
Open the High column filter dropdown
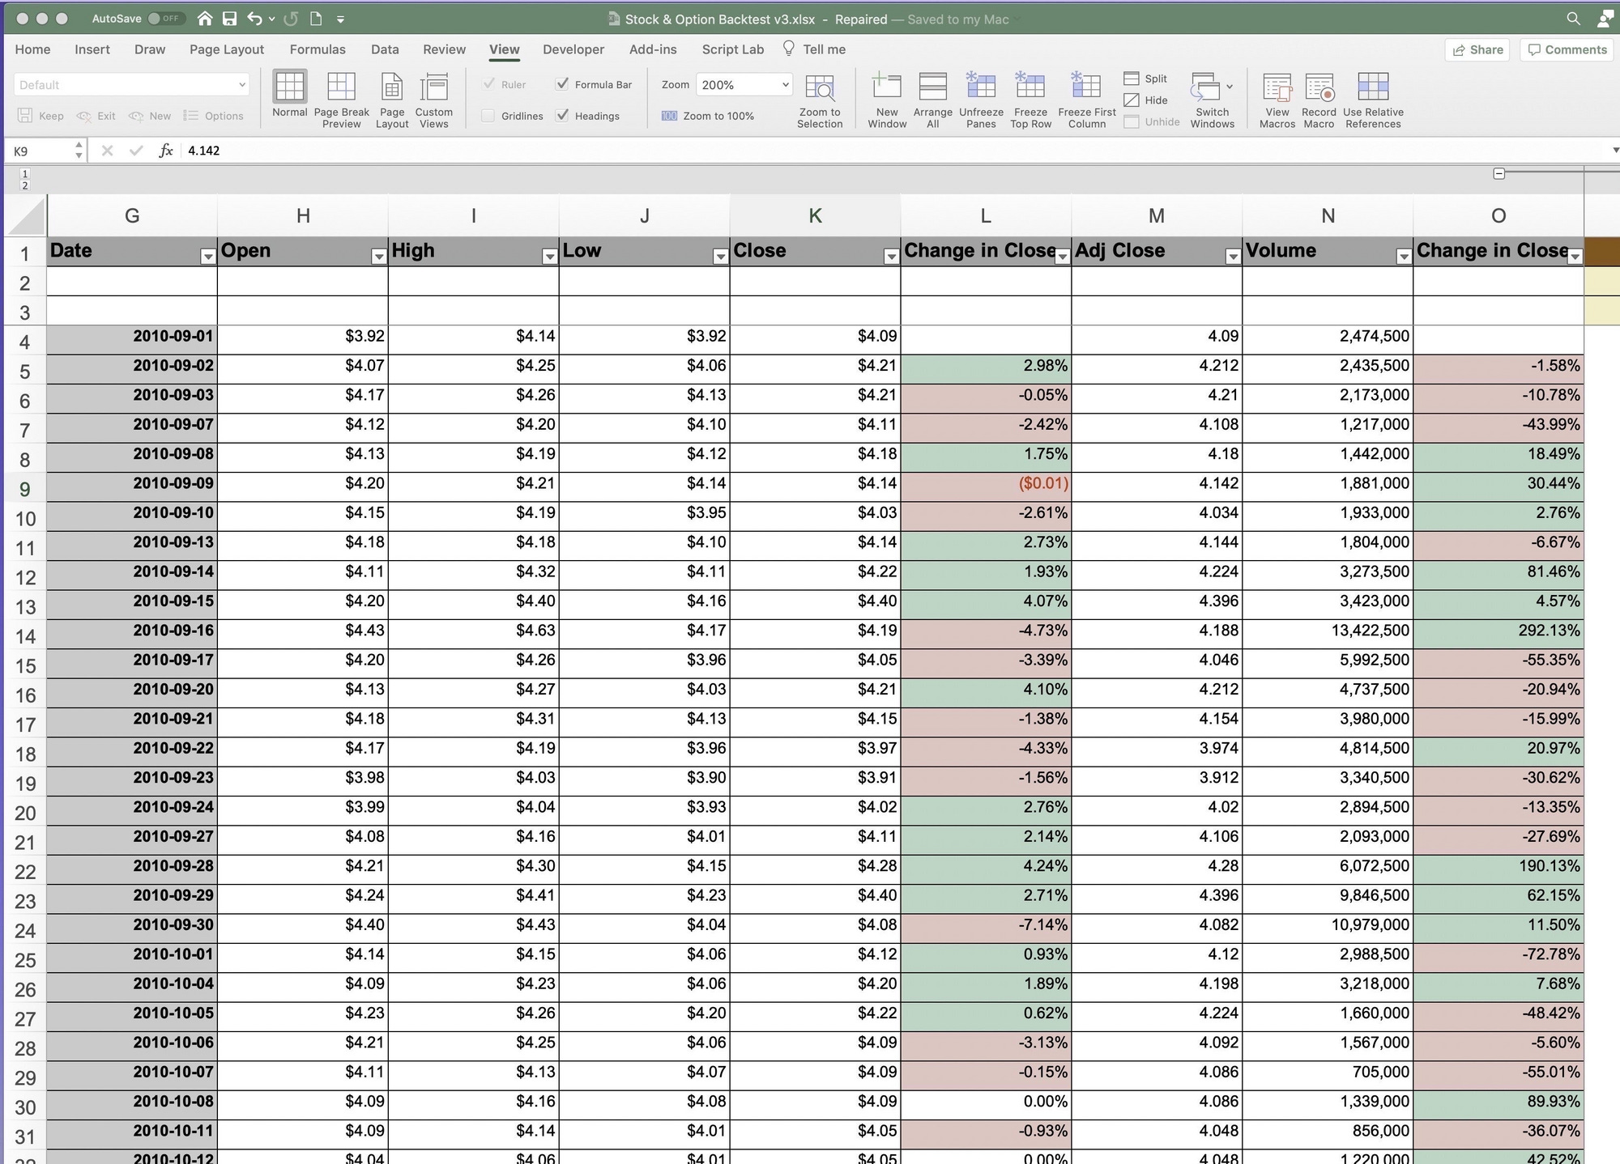(549, 257)
